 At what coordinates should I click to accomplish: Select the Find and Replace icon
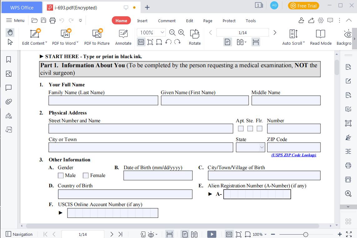[348, 193]
